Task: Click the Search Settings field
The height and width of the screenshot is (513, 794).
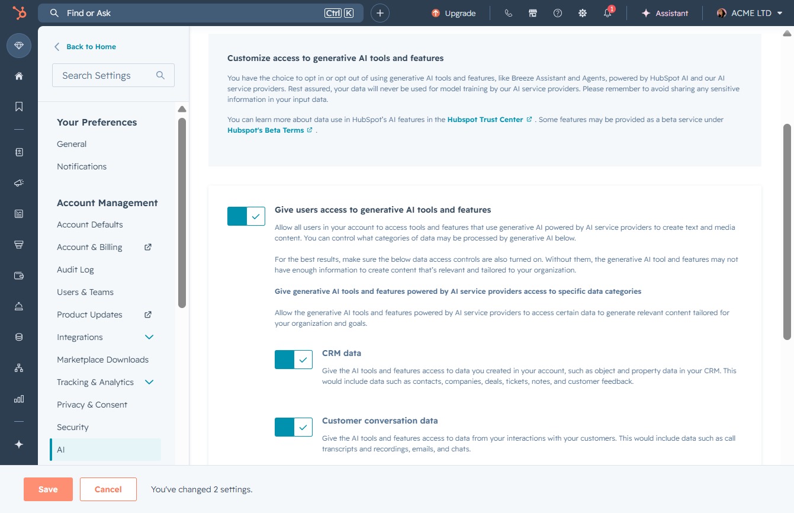Action: click(113, 75)
